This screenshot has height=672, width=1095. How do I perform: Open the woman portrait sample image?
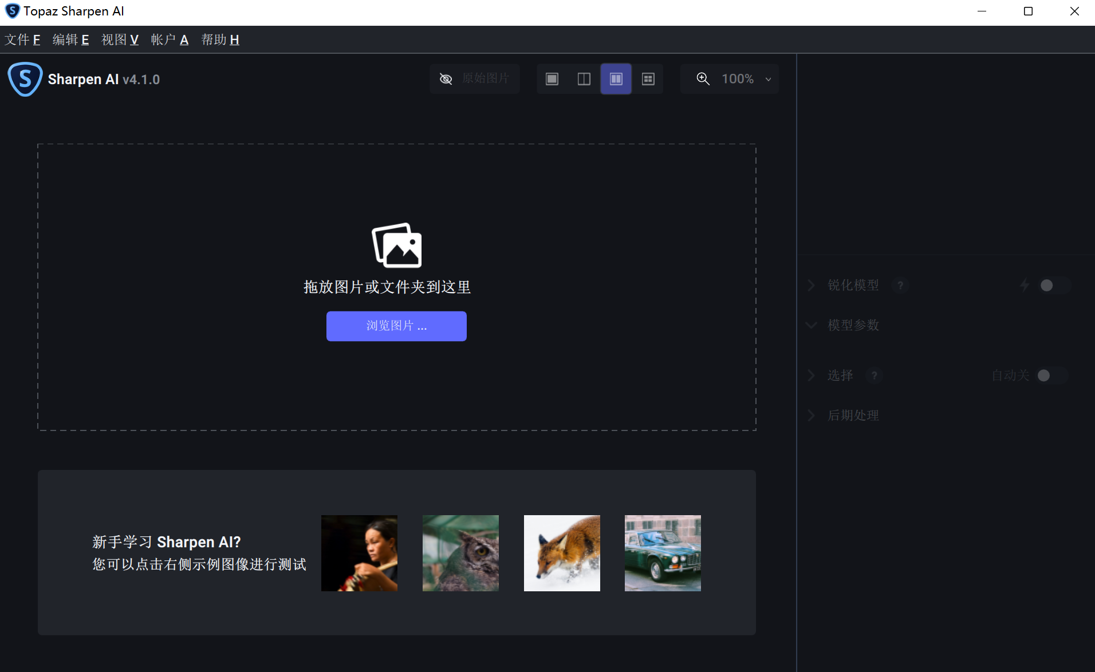point(359,553)
